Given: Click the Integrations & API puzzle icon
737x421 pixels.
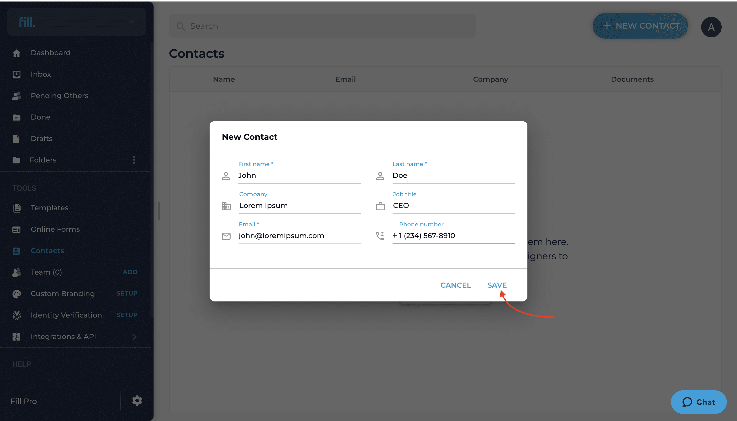Looking at the screenshot, I should click(17, 336).
